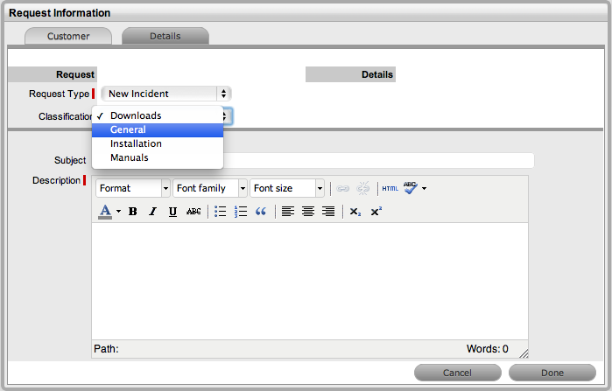Click inside the Description text area
The width and height of the screenshot is (612, 391).
(x=310, y=281)
